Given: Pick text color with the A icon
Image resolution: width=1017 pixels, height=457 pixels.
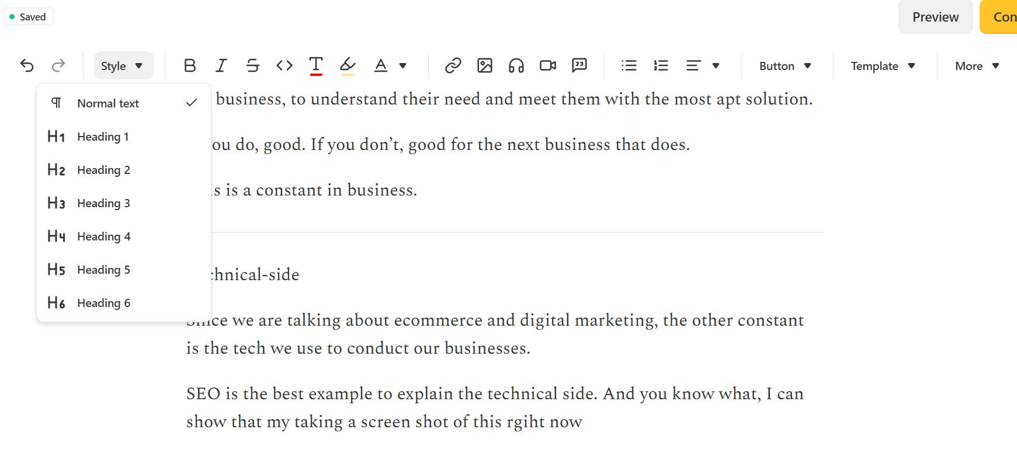Looking at the screenshot, I should (x=381, y=65).
